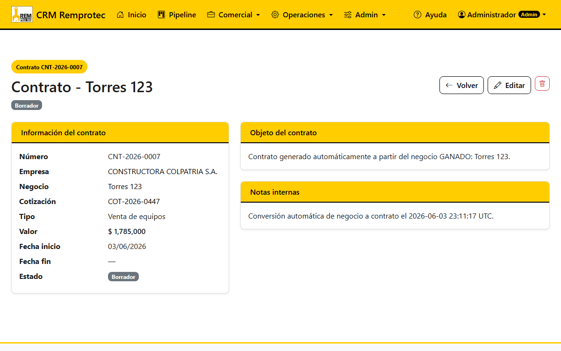The width and height of the screenshot is (561, 351).
Task: Click the Fecha inicio label
Action: click(40, 247)
